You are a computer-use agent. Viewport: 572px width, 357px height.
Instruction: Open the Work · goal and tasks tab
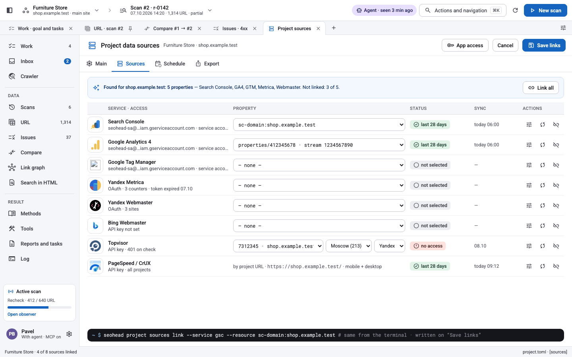click(41, 29)
